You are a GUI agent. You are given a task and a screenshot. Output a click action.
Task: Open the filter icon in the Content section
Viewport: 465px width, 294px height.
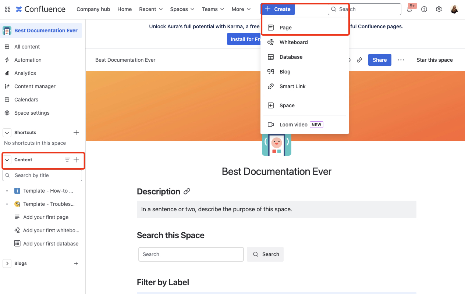(67, 160)
